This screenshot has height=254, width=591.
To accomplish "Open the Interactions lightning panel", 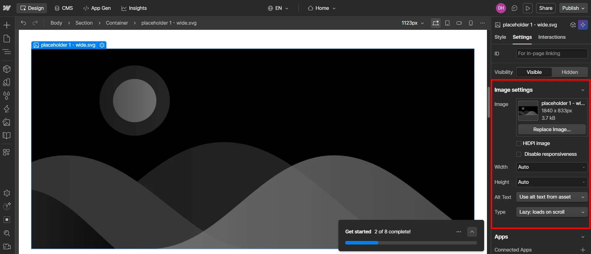I will (x=7, y=109).
